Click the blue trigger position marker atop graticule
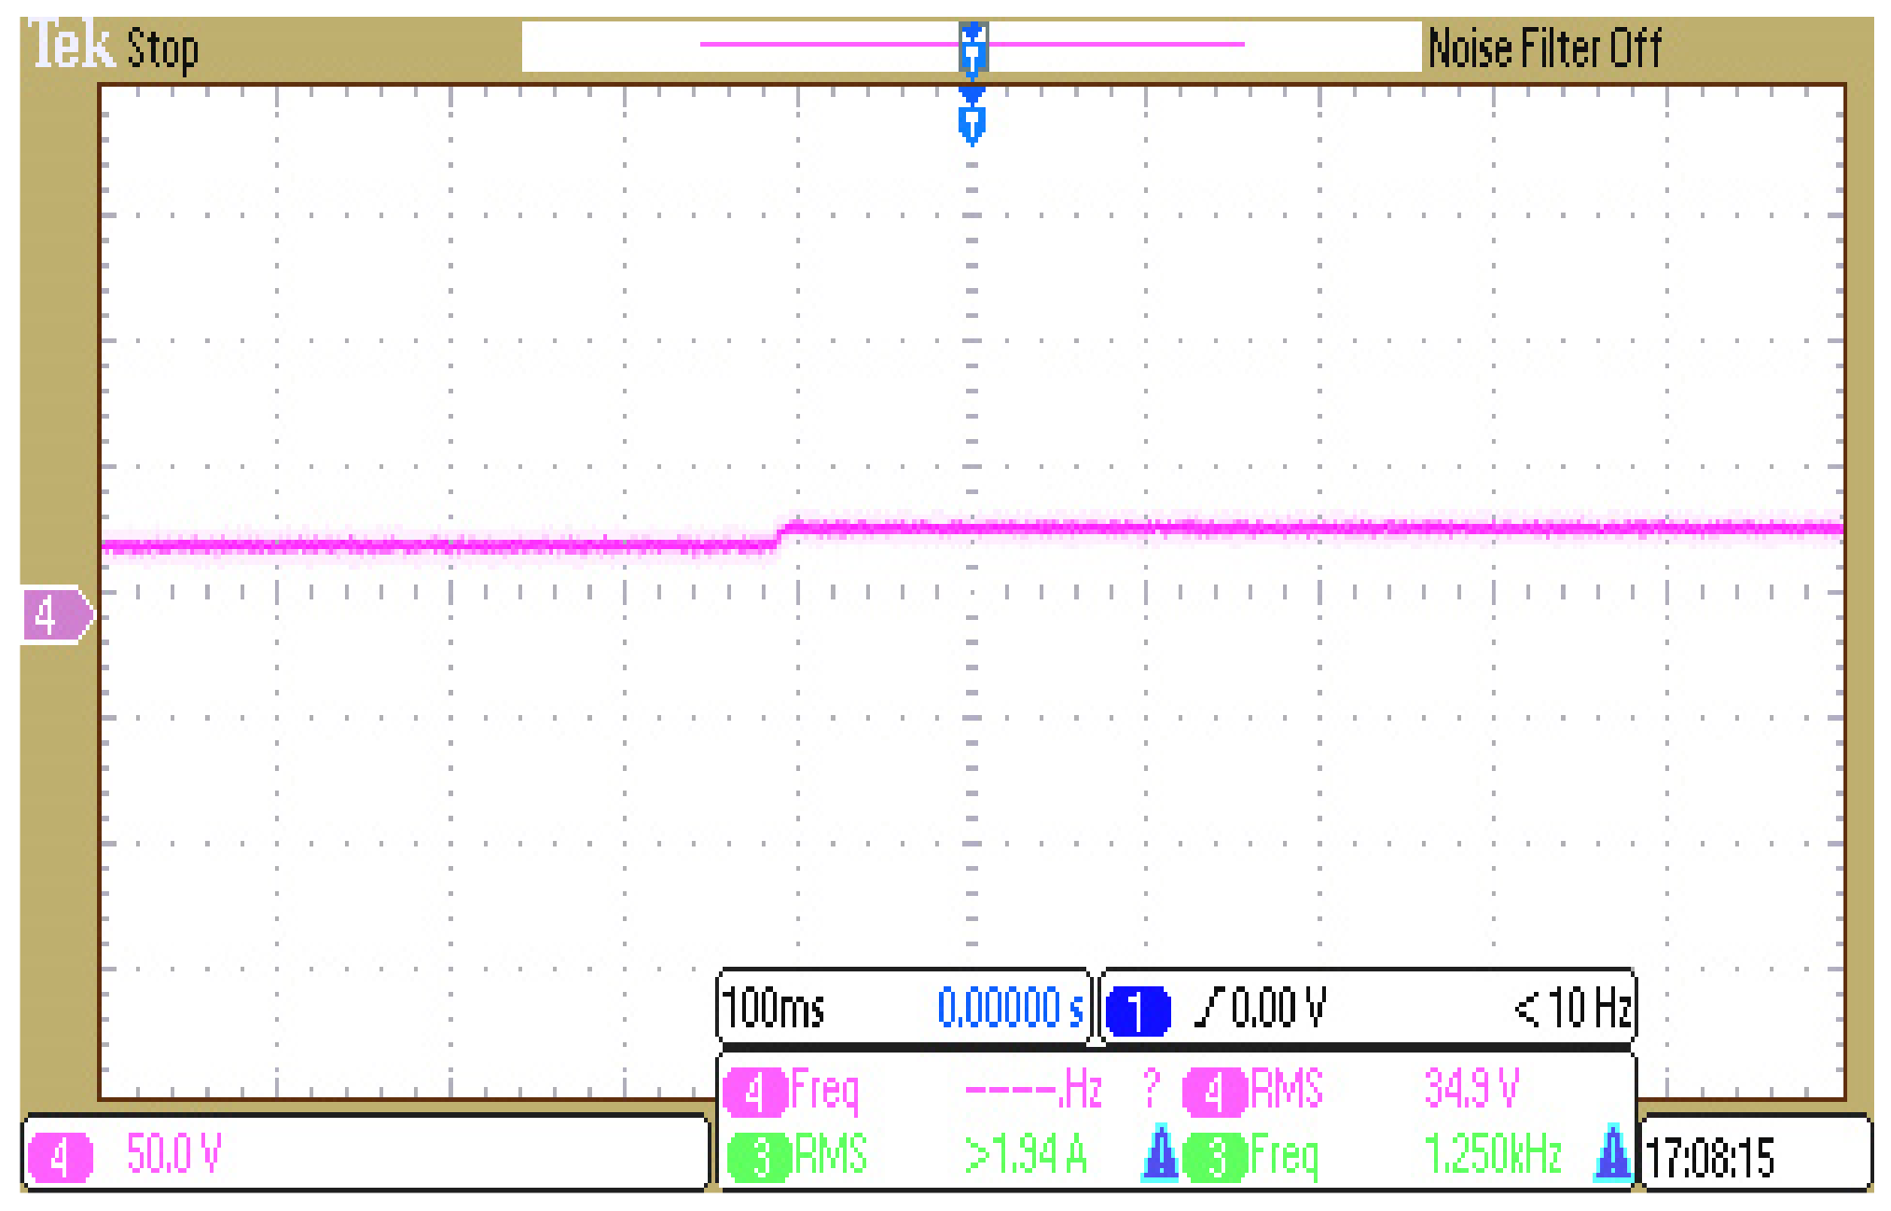Image resolution: width=1891 pixels, height=1211 pixels. coord(972,121)
